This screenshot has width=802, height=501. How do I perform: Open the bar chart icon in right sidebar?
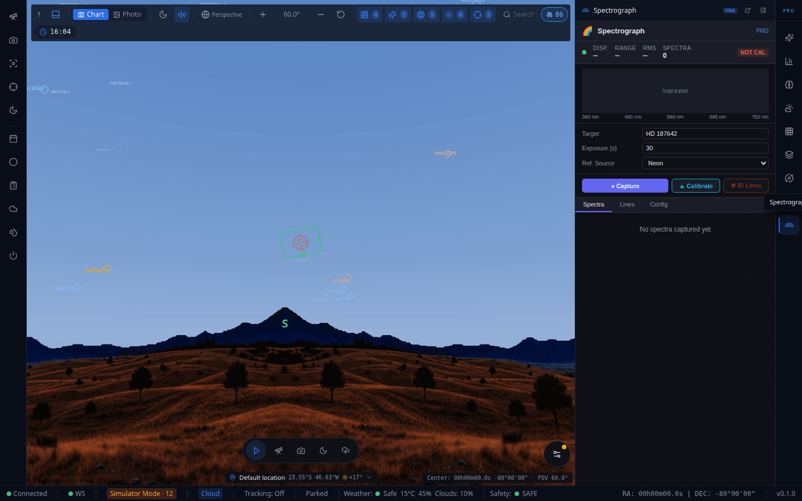coord(789,61)
